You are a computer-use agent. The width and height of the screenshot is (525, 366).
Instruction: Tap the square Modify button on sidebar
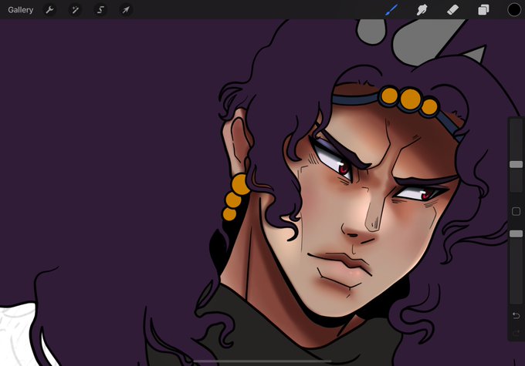516,211
